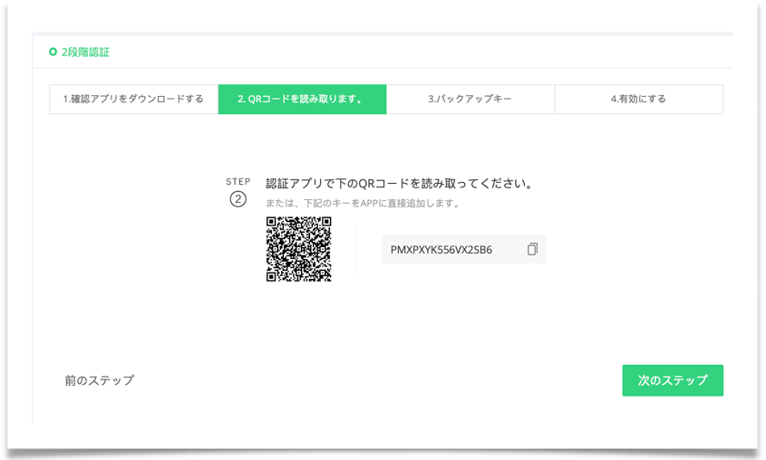The height and width of the screenshot is (460, 766).
Task: Click the QR code image
Action: (298, 249)
